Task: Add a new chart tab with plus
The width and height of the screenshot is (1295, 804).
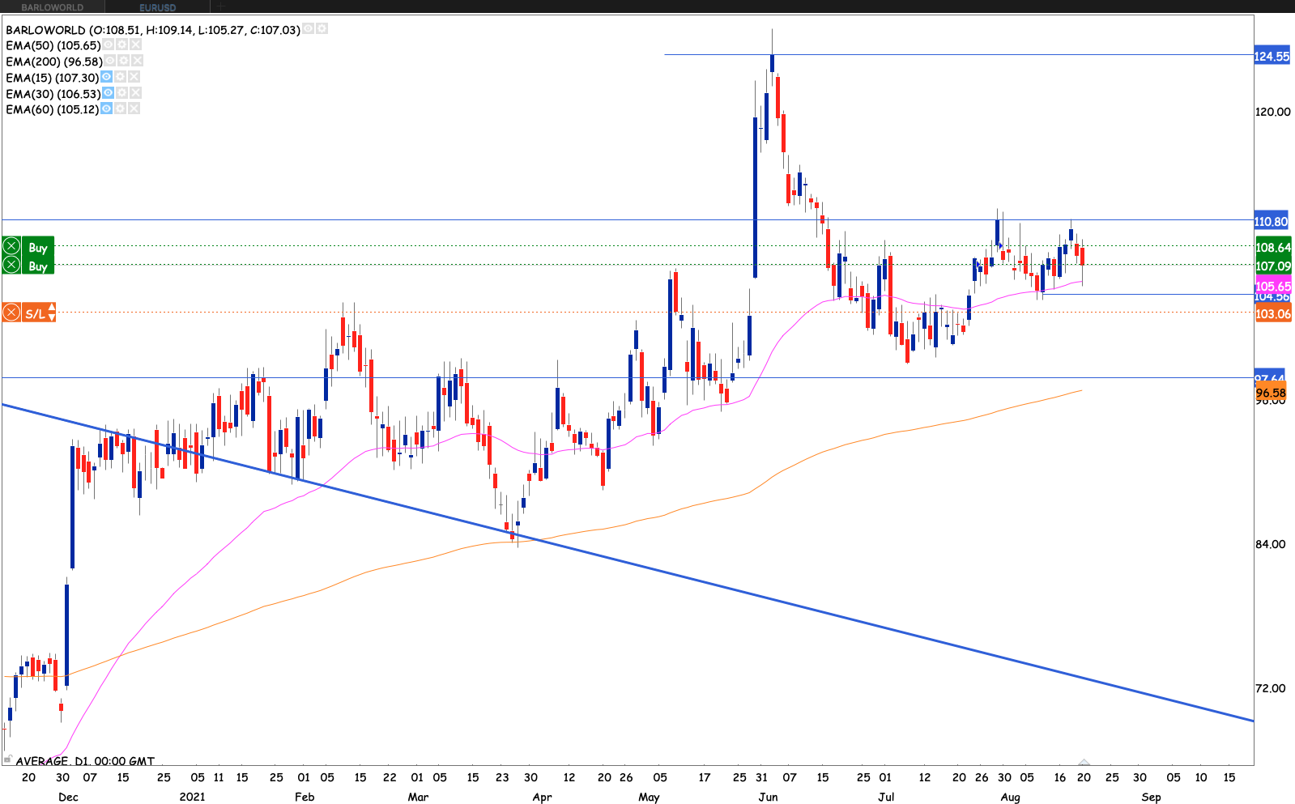Action: pyautogui.click(x=221, y=7)
